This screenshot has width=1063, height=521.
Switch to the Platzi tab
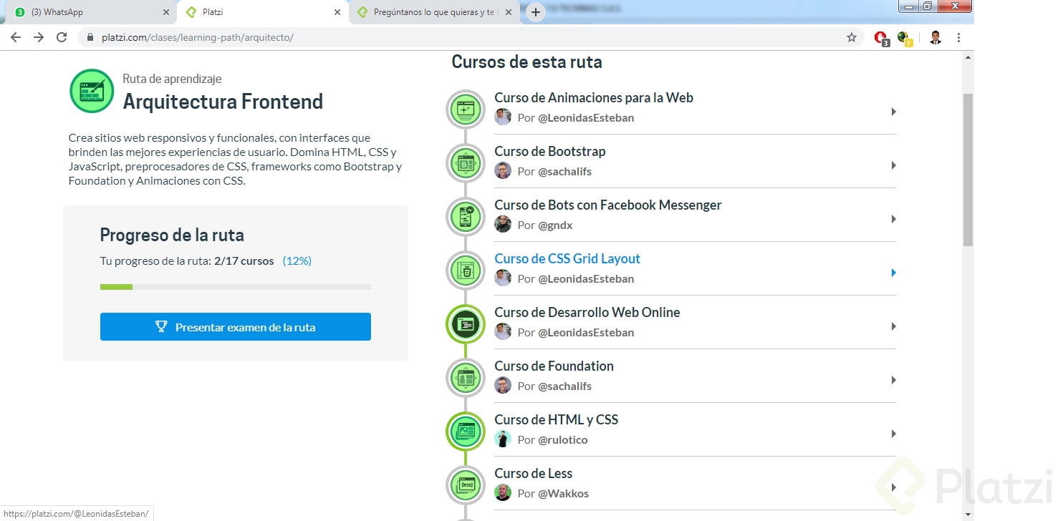[261, 12]
